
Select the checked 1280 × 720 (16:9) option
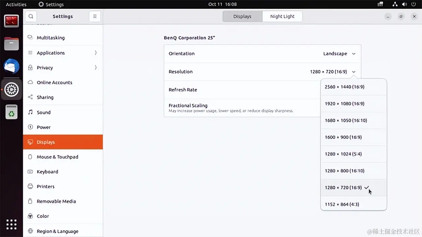point(353,188)
